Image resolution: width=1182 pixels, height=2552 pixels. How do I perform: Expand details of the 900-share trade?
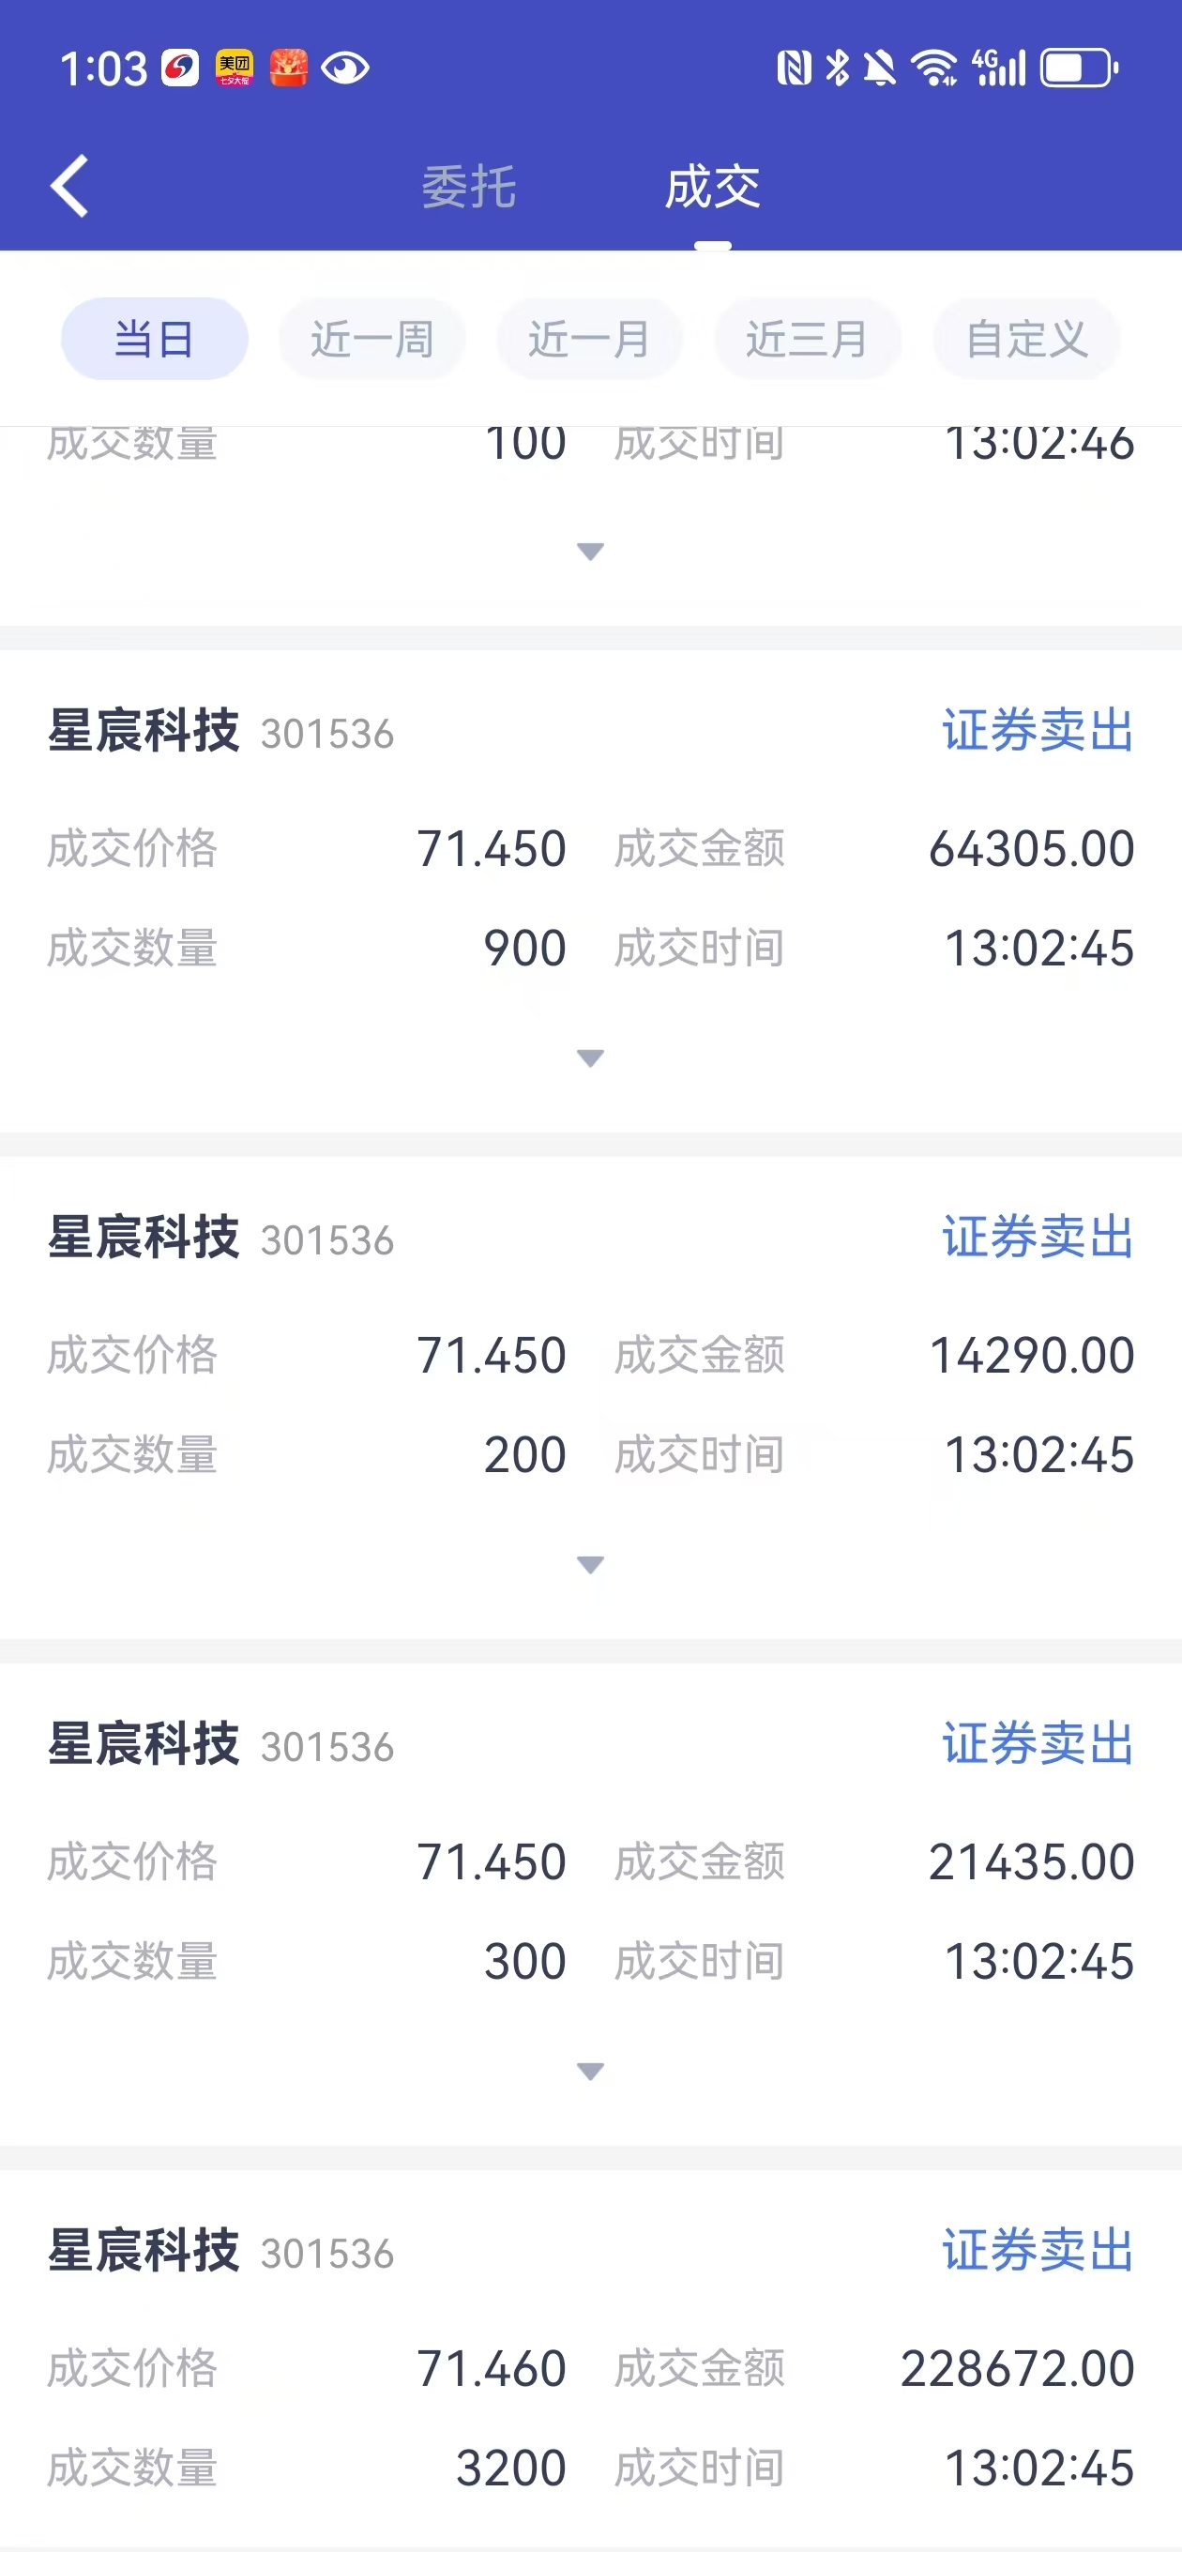[x=590, y=1058]
